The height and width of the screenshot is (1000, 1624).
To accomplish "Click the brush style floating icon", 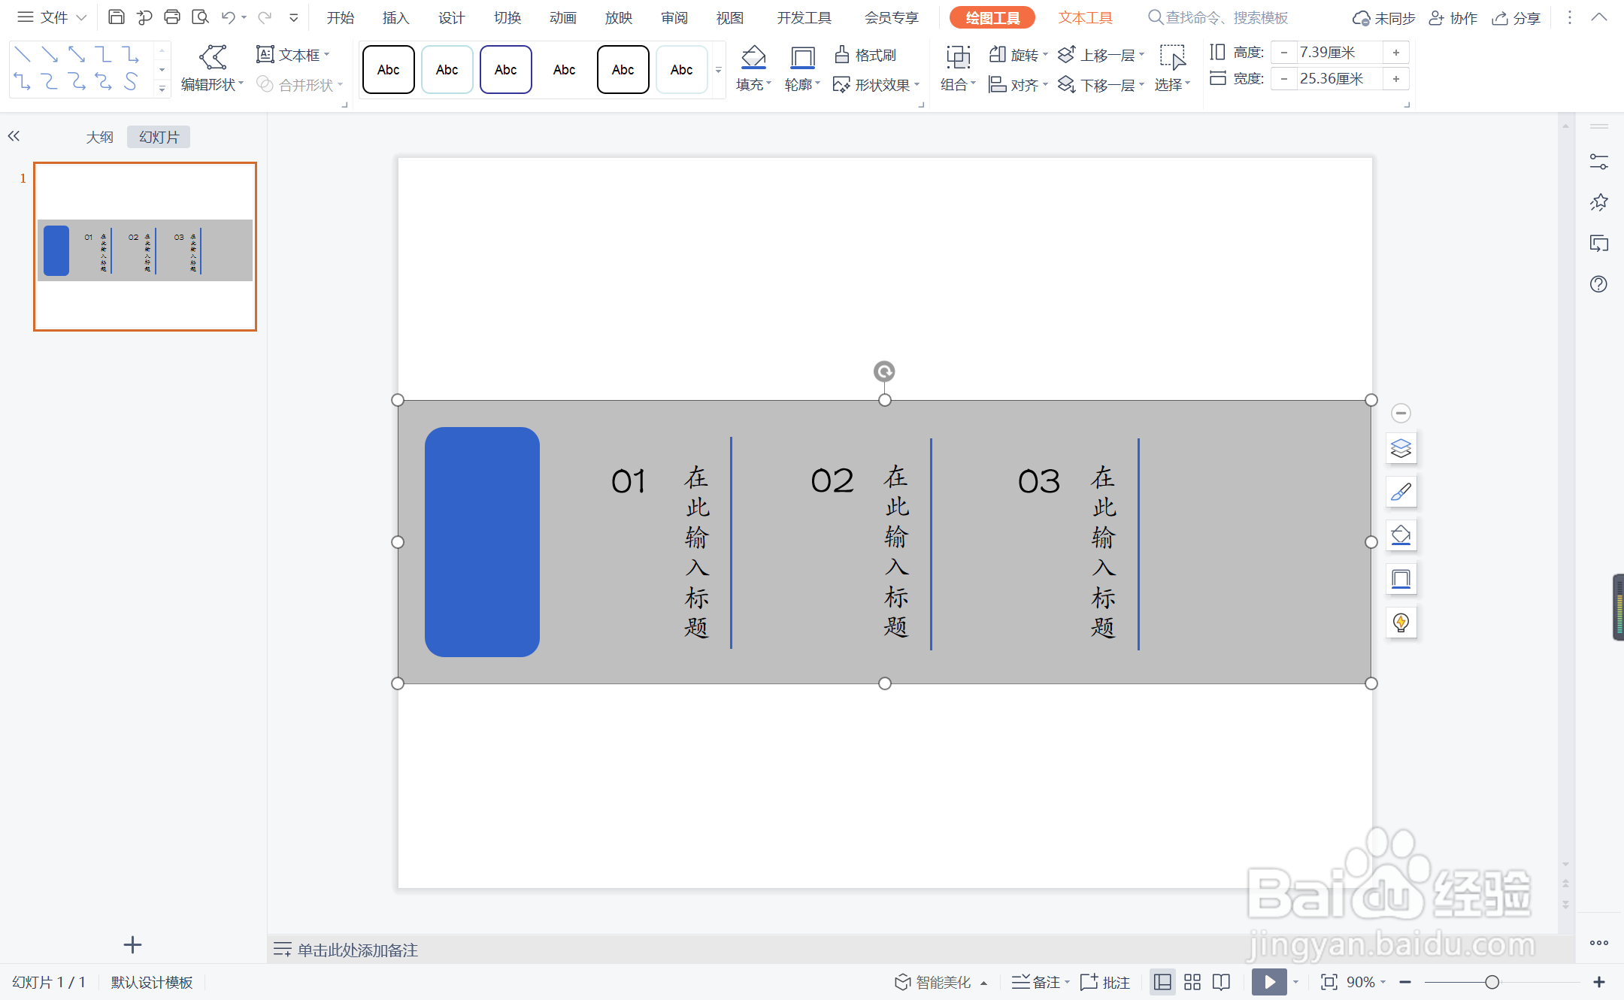I will click(1401, 492).
